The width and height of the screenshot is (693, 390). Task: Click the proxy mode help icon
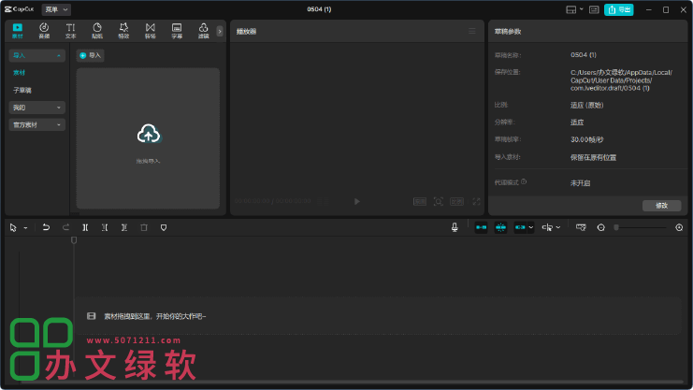(524, 181)
